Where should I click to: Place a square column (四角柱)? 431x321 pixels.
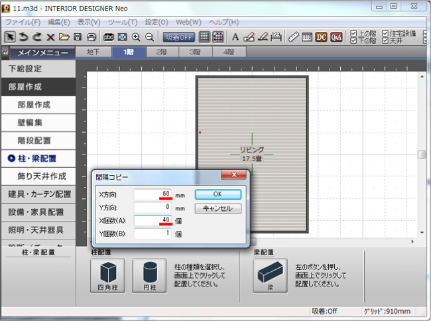pos(107,275)
